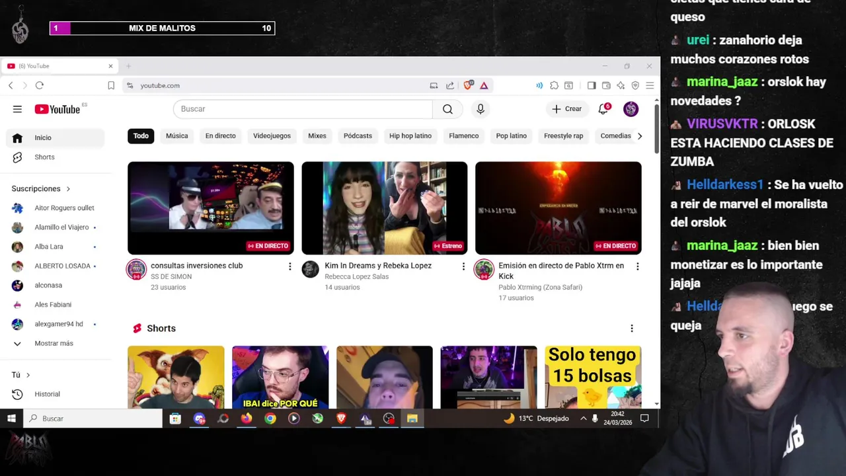Click the youtube.com address bar

click(x=279, y=85)
